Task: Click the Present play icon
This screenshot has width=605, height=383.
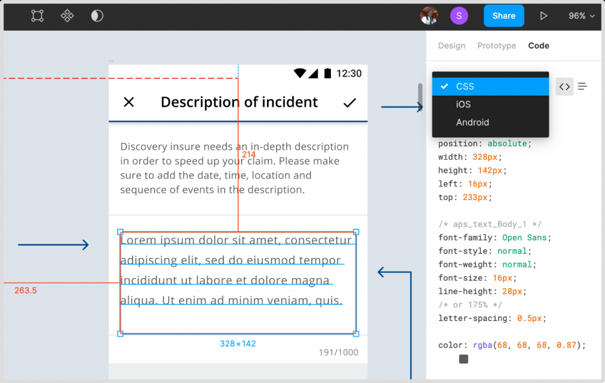Action: click(544, 16)
